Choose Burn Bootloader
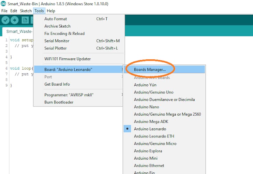This screenshot has width=253, height=174. coord(79,102)
